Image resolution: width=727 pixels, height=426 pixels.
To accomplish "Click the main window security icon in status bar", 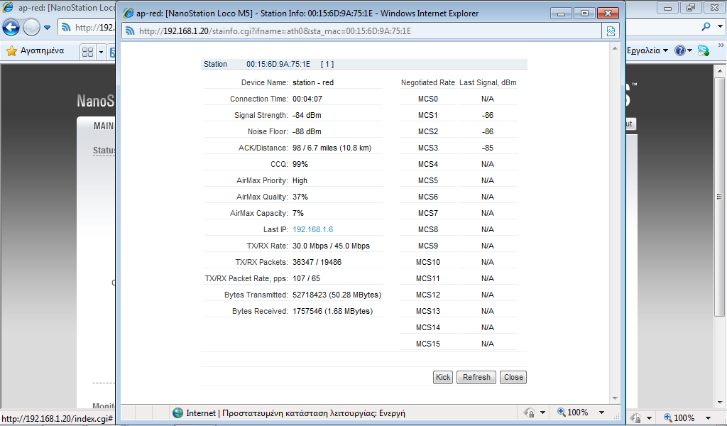I will pyautogui.click(x=635, y=417).
